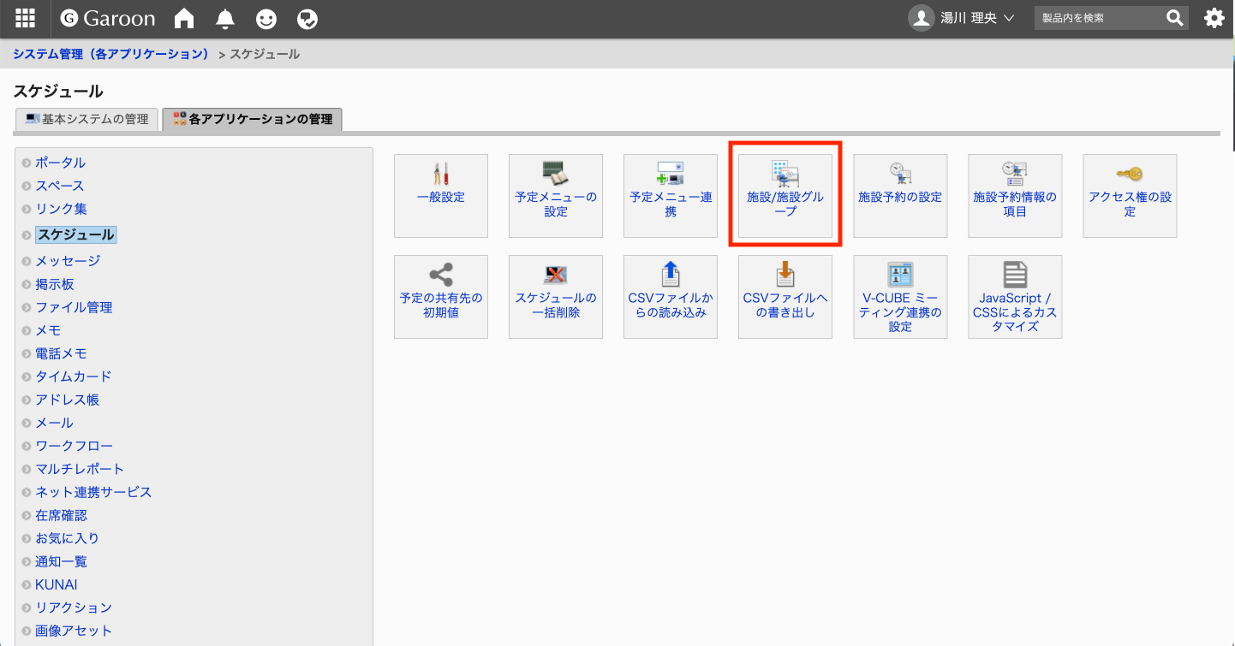The height and width of the screenshot is (646, 1235).
Task: Open the 予定の共有先の初期値 icon
Action: click(440, 296)
